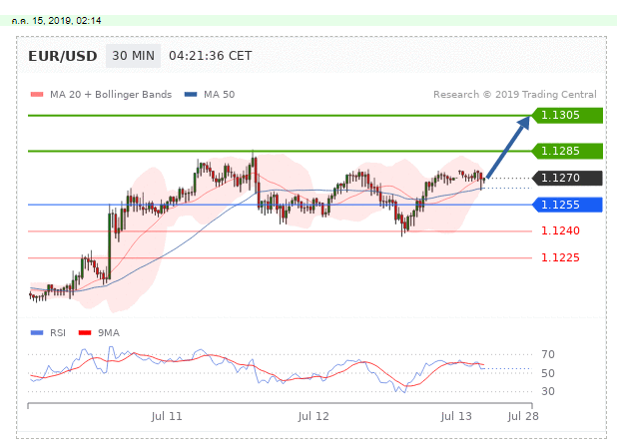Click the Jul 11 date axis label
The height and width of the screenshot is (446, 617).
tap(167, 416)
